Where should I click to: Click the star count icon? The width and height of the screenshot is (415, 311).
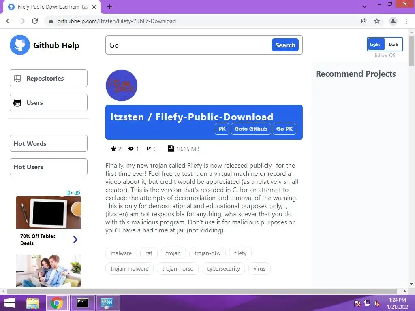pyautogui.click(x=113, y=149)
